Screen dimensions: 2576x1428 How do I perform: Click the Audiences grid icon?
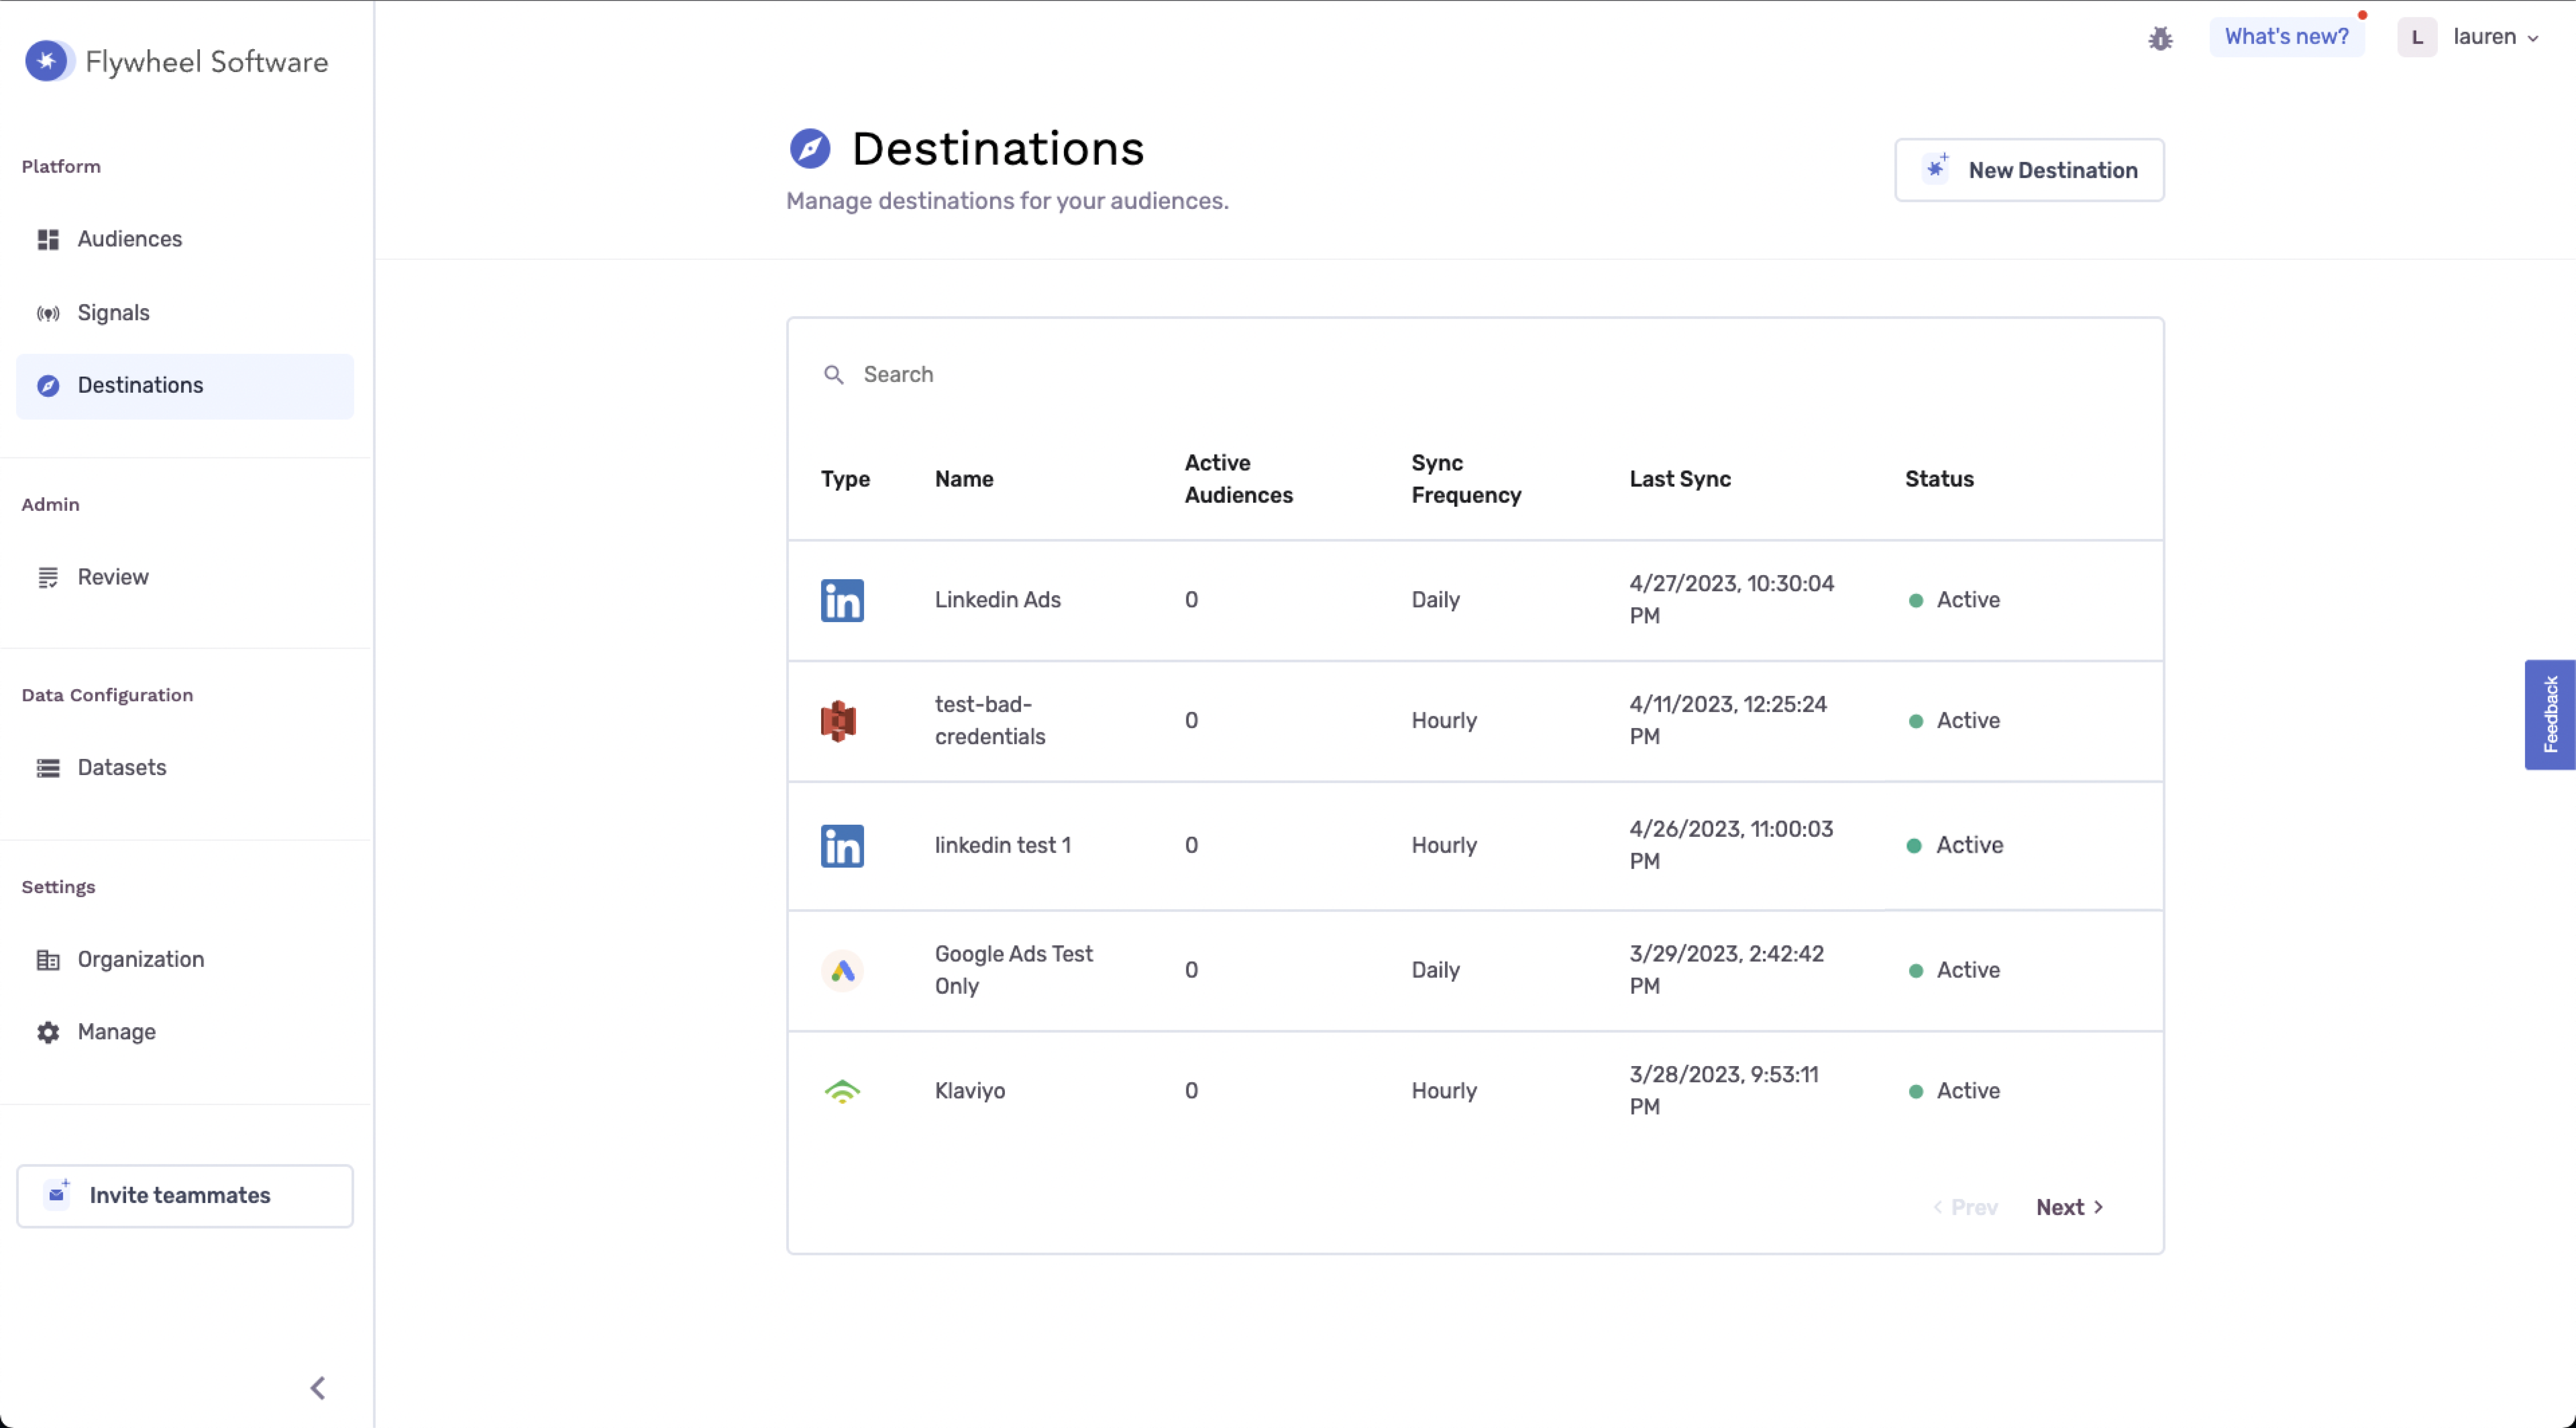coord(48,239)
